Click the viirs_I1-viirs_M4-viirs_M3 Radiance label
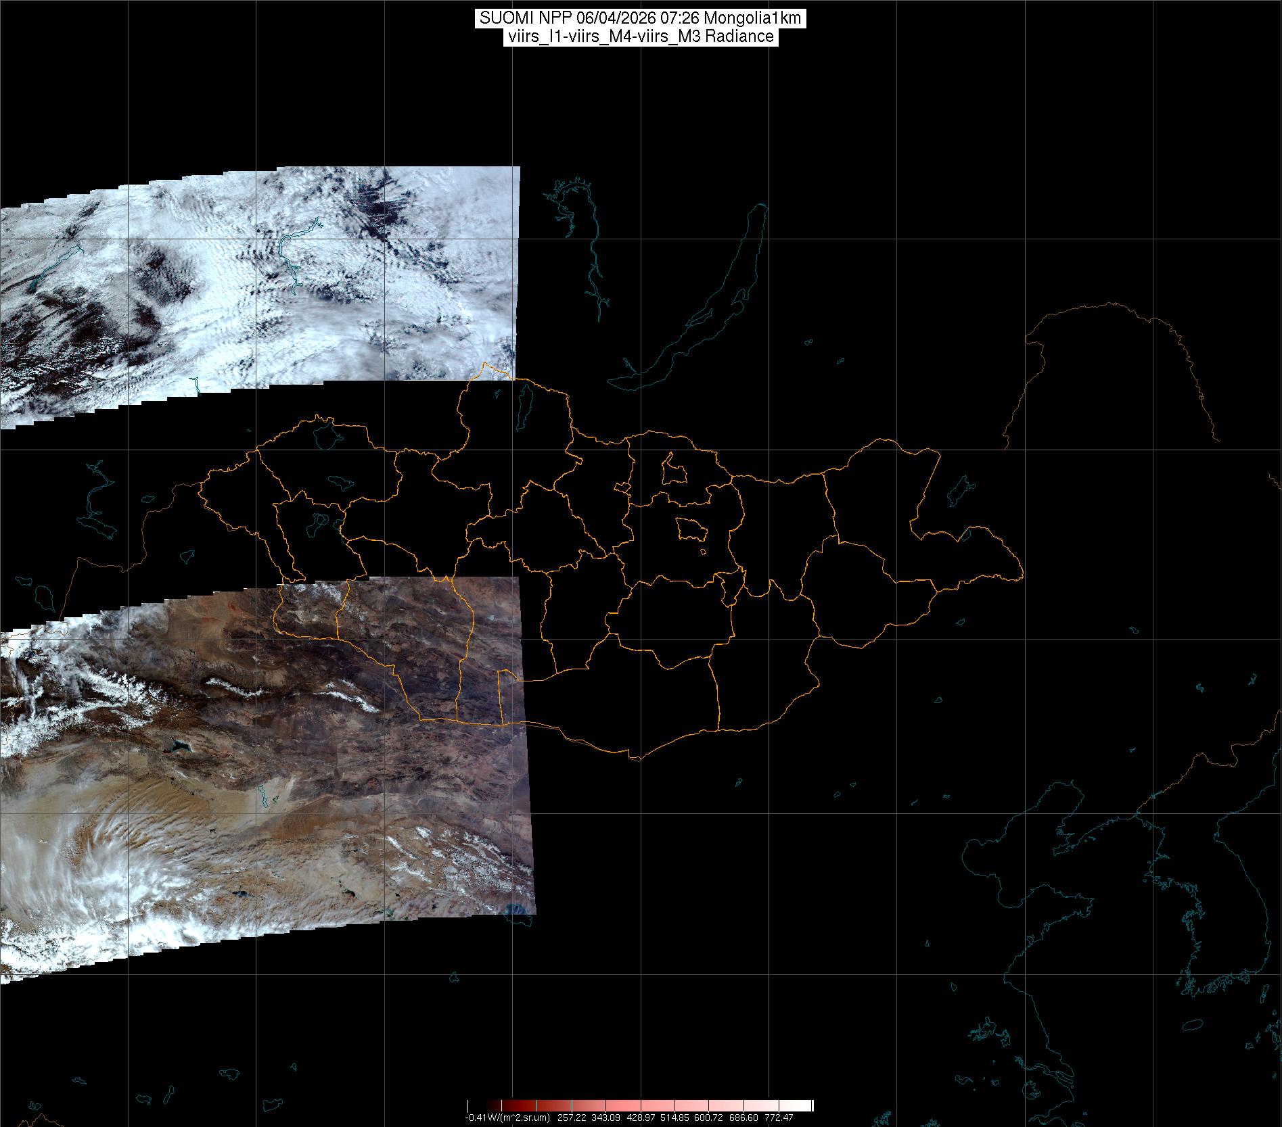 pos(640,37)
